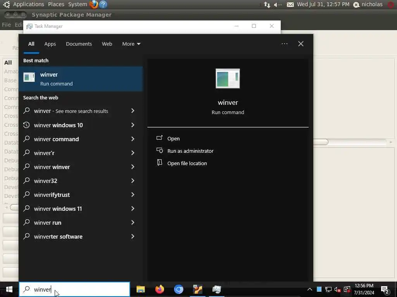Select 'All' category in Synaptic list

tap(8, 63)
